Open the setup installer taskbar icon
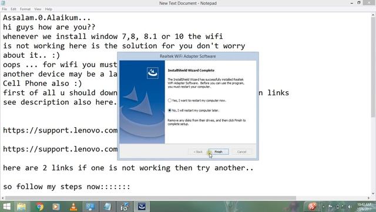376x212 pixels. coord(125,207)
